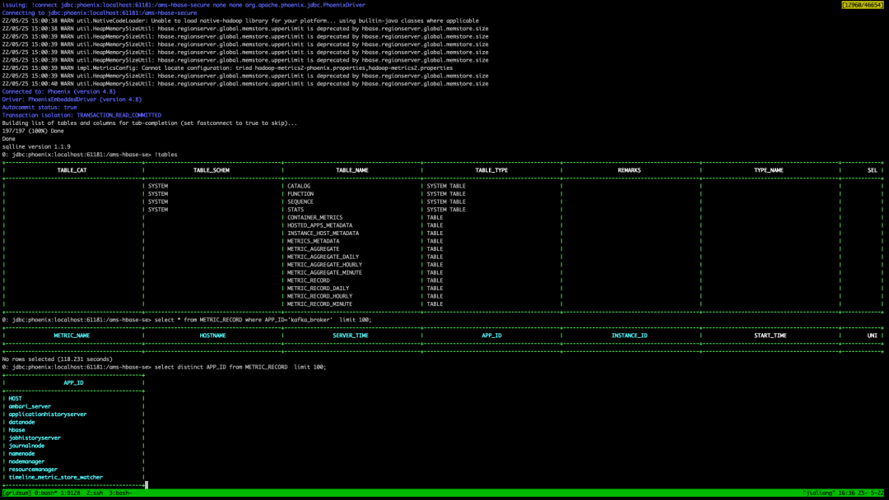The width and height of the screenshot is (889, 500).
Task: Select the INSTANCE_ID column header
Action: [x=630, y=336]
